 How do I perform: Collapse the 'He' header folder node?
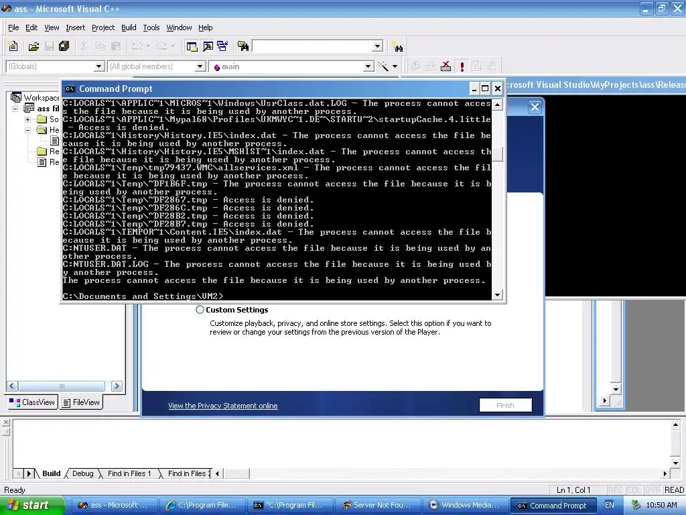(x=27, y=130)
